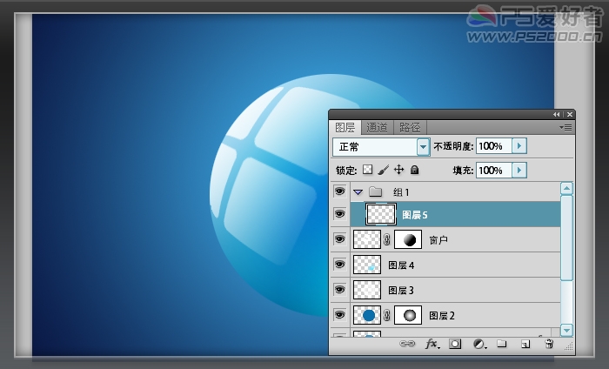Toggle visibility of 窗户 layer

point(340,239)
